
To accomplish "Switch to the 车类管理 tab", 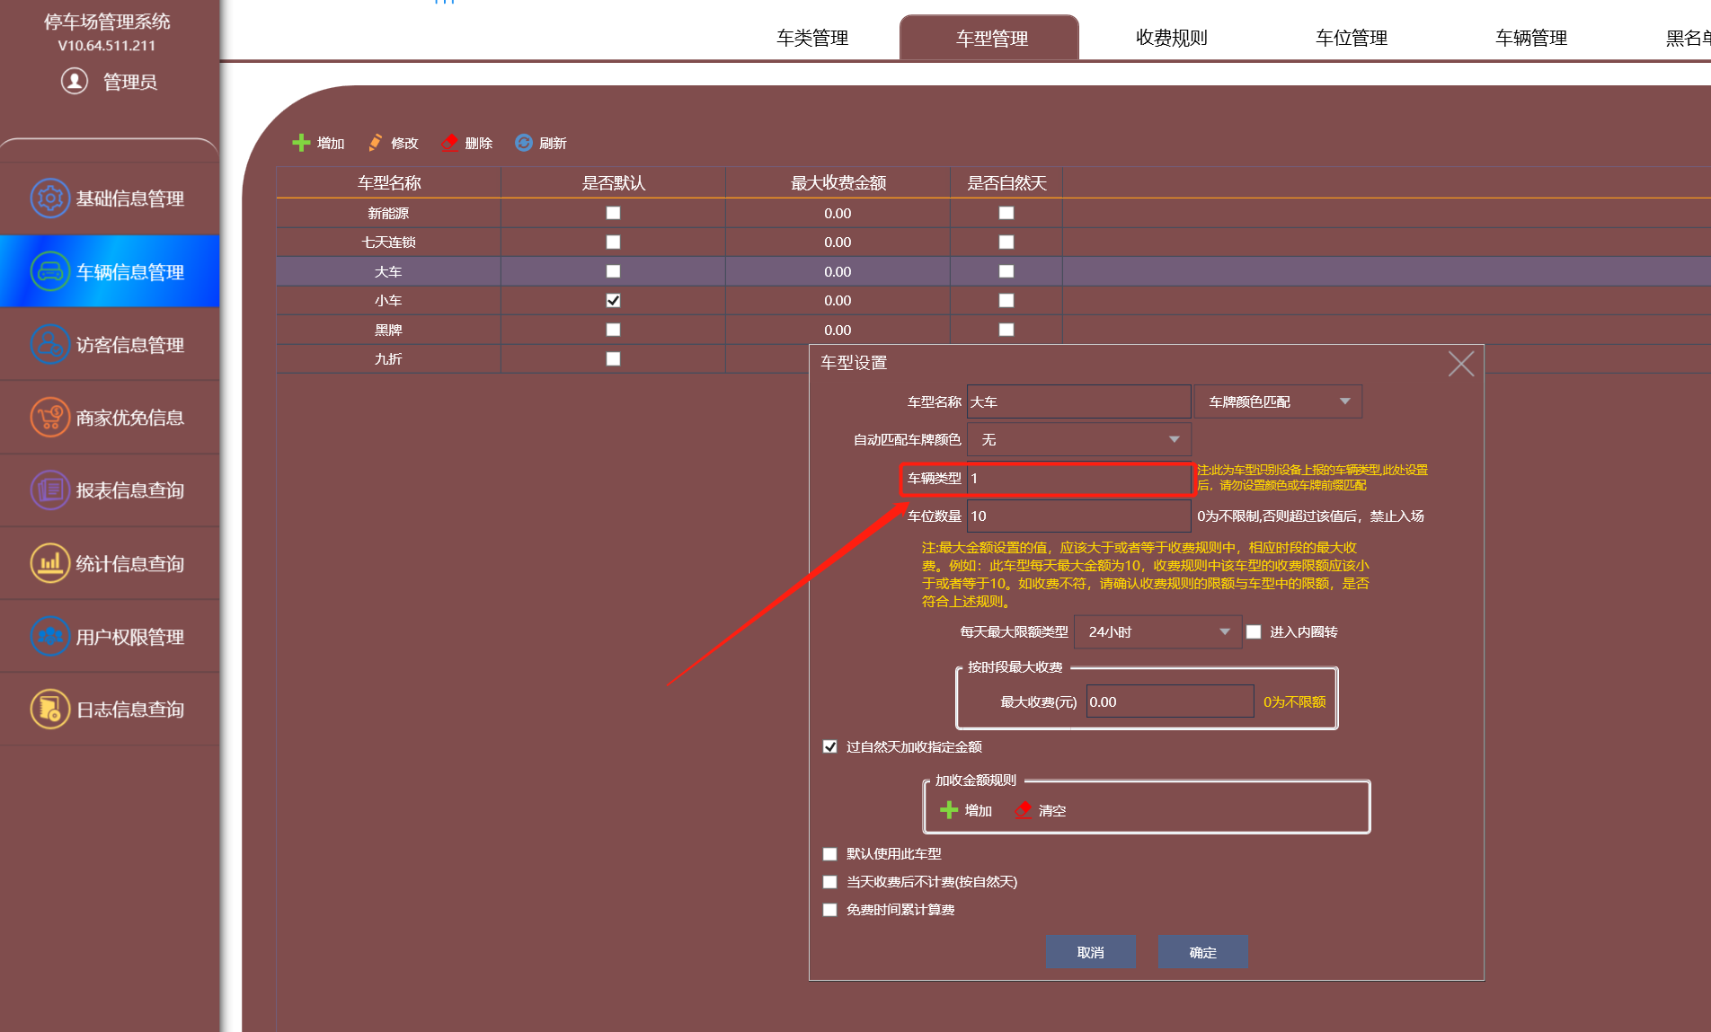I will [812, 38].
